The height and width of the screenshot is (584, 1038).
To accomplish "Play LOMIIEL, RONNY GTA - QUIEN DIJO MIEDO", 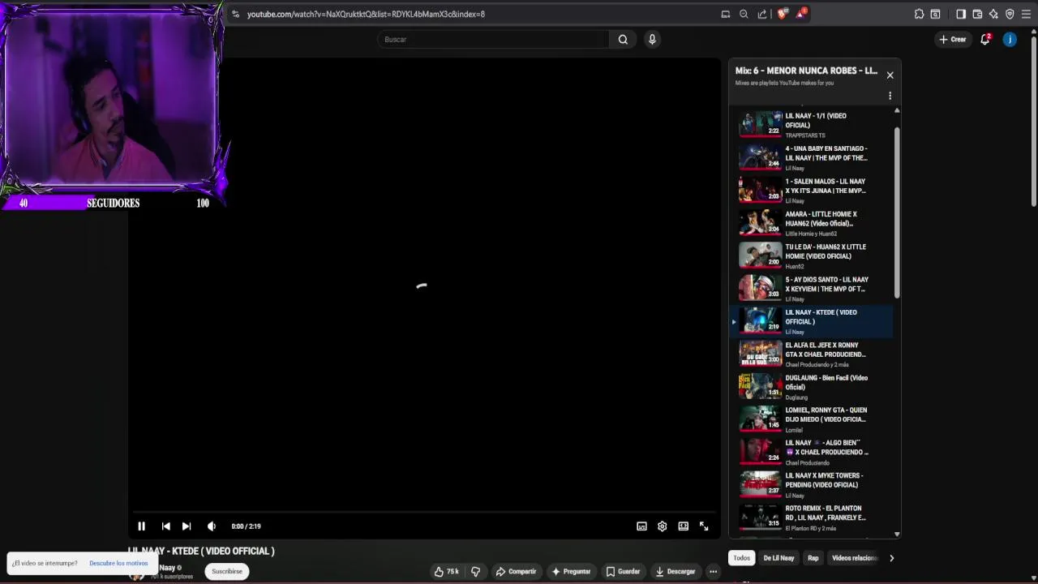I will 811,419.
